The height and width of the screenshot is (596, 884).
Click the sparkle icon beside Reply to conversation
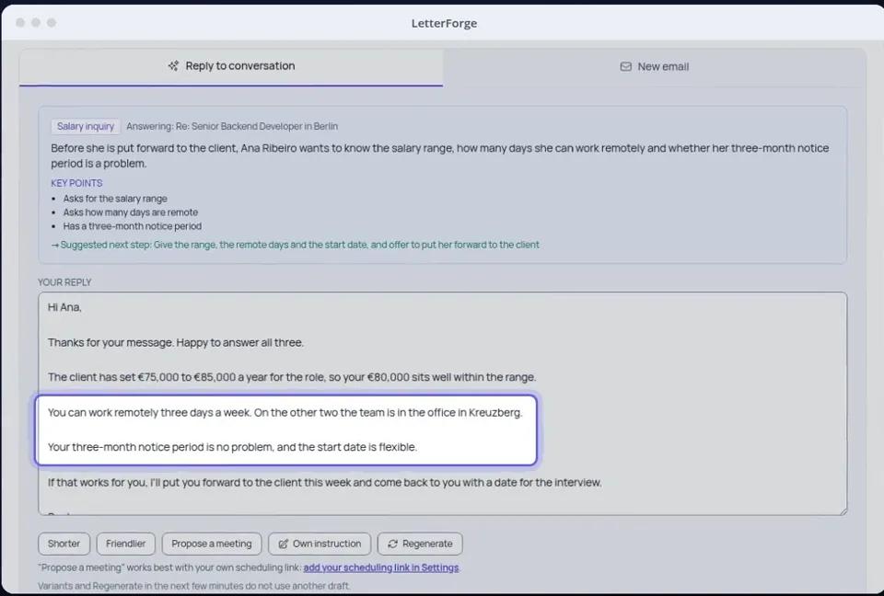coord(174,66)
